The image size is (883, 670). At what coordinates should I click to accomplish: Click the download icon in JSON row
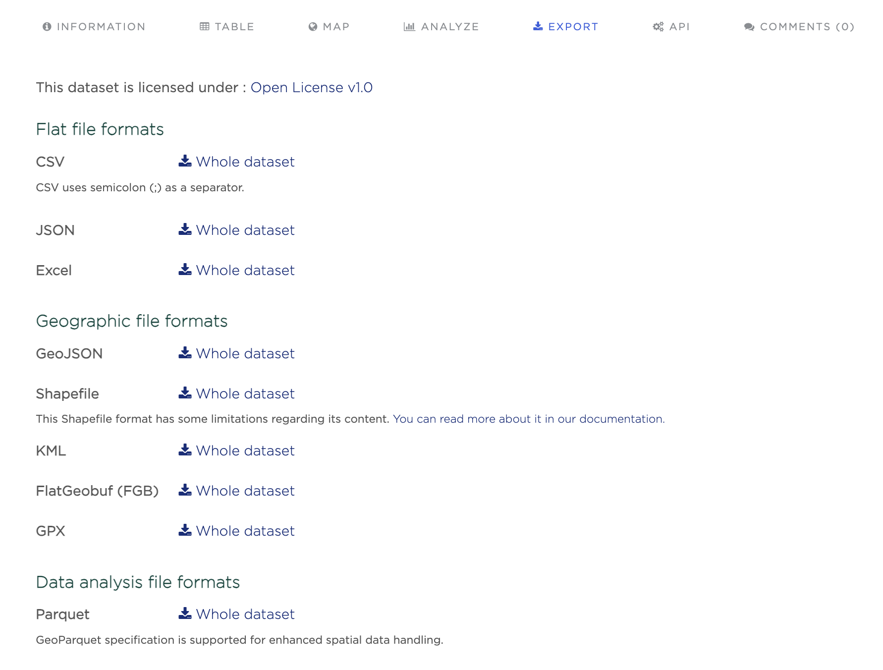pos(185,229)
